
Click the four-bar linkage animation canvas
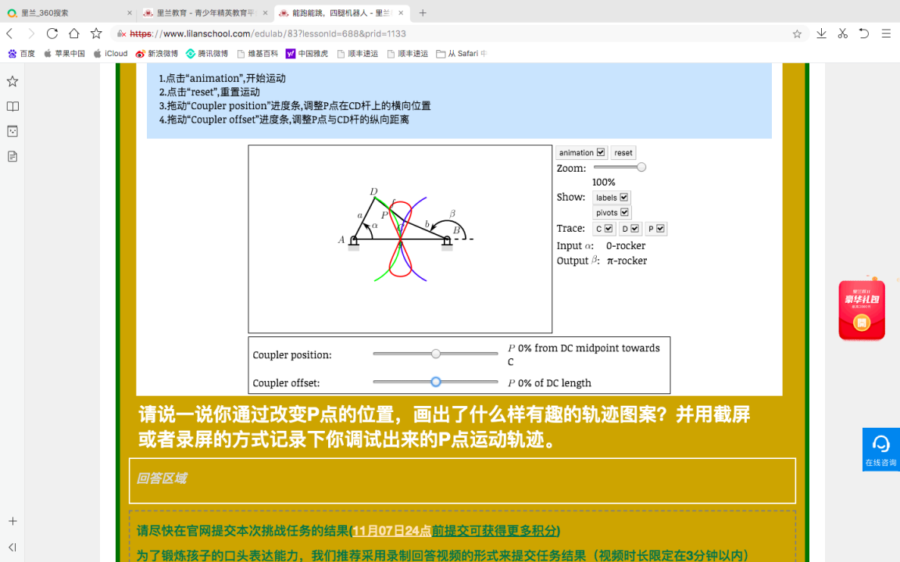400,239
